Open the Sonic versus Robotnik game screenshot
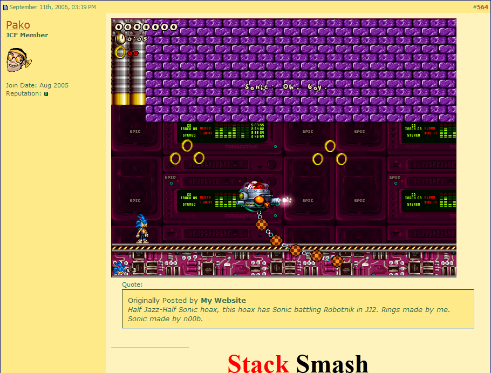Screen dimensions: 491x373 (284, 148)
